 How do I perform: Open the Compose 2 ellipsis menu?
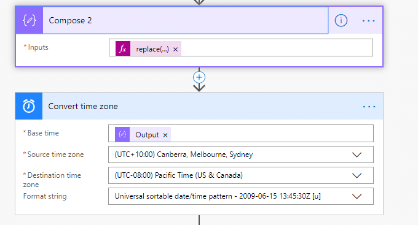click(369, 21)
